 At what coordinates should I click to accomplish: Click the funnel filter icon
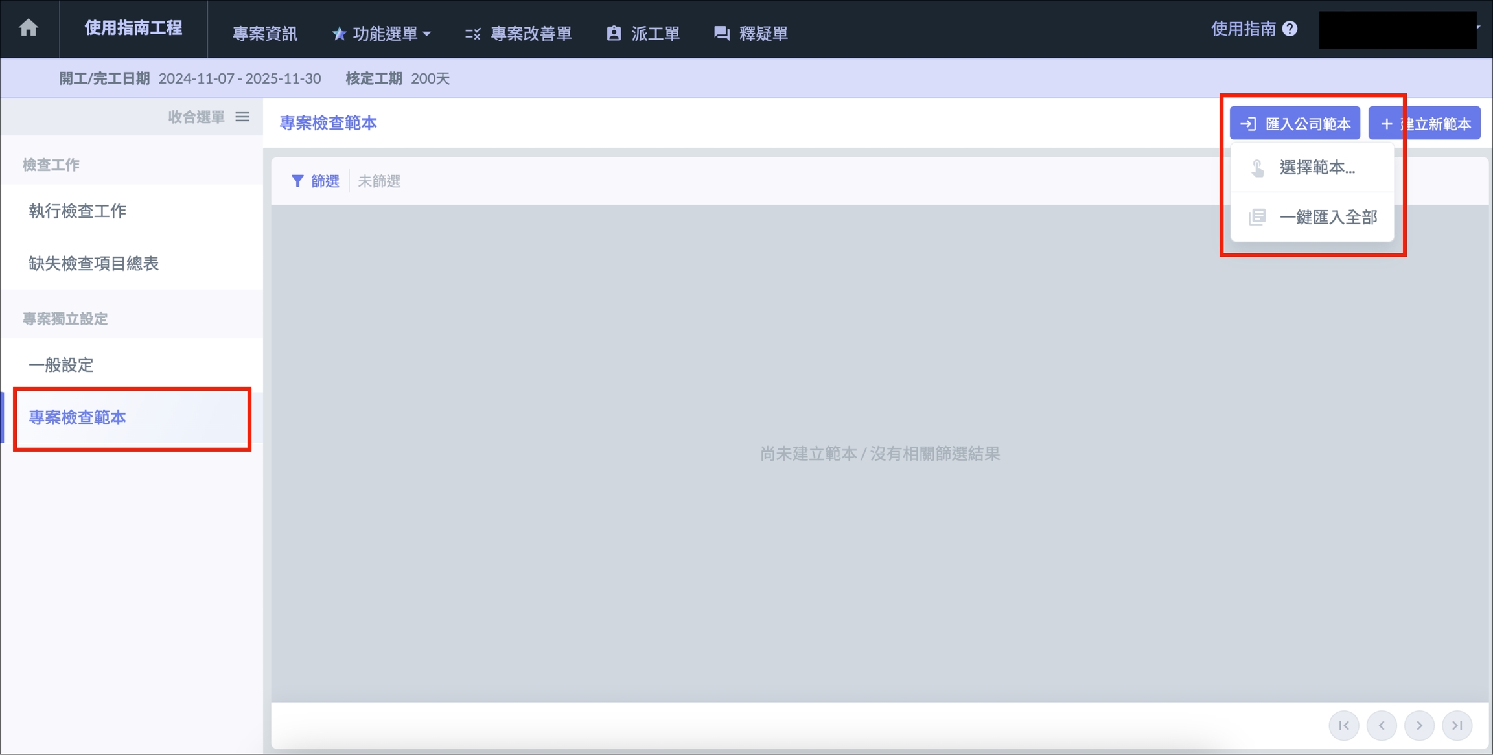(x=297, y=181)
